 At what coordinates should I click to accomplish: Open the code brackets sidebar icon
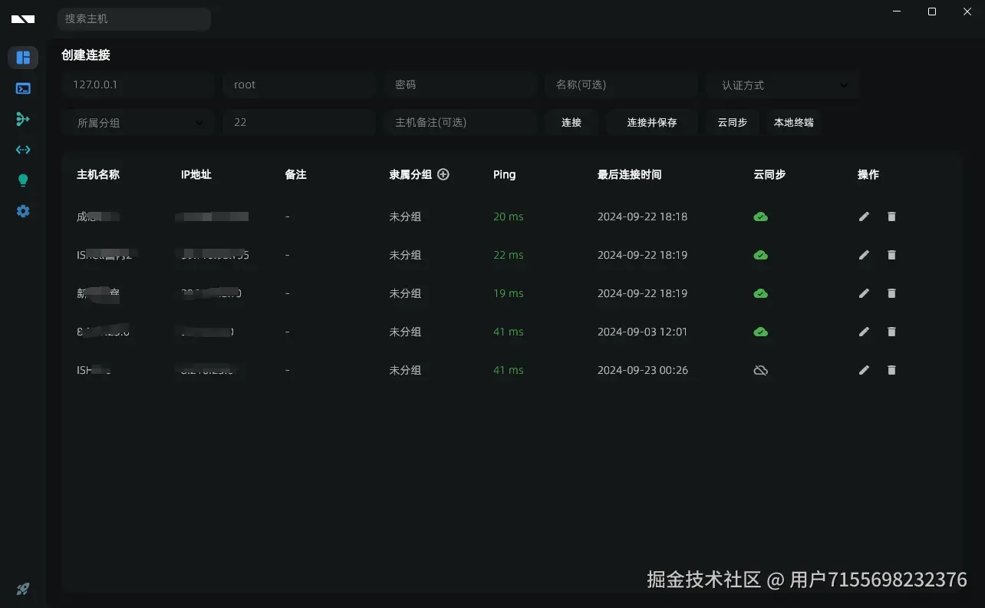pos(23,150)
